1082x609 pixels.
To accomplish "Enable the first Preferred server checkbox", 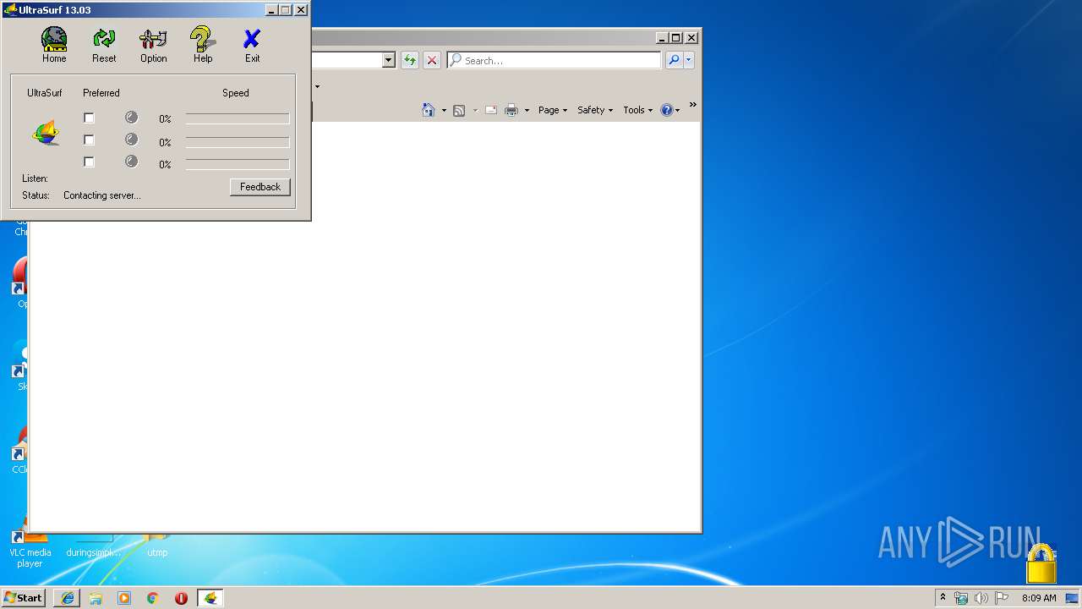I will pyautogui.click(x=89, y=118).
